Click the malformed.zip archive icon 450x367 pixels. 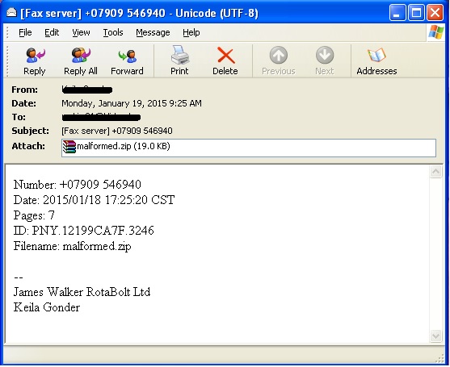(x=69, y=147)
